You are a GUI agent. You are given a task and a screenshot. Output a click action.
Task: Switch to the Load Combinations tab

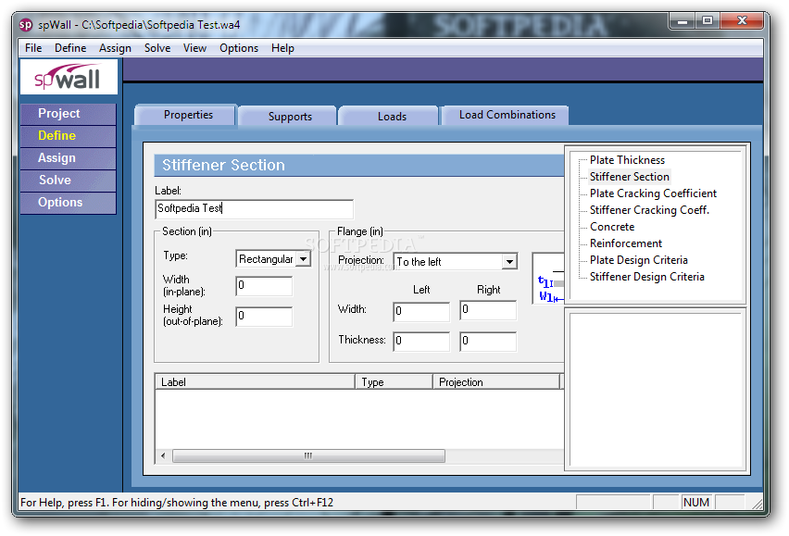[x=507, y=115]
